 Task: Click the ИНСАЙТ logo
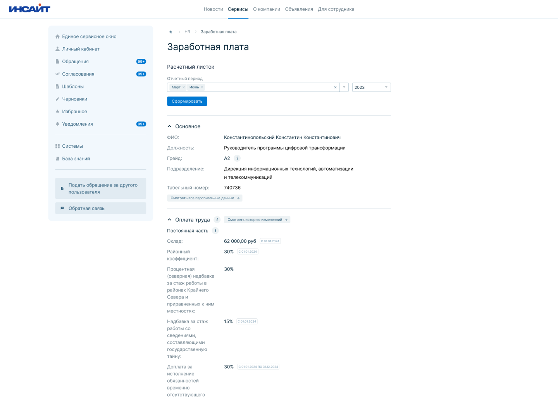30,9
